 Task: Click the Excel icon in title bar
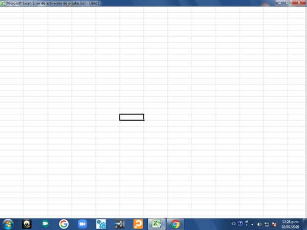click(x=3, y=3)
